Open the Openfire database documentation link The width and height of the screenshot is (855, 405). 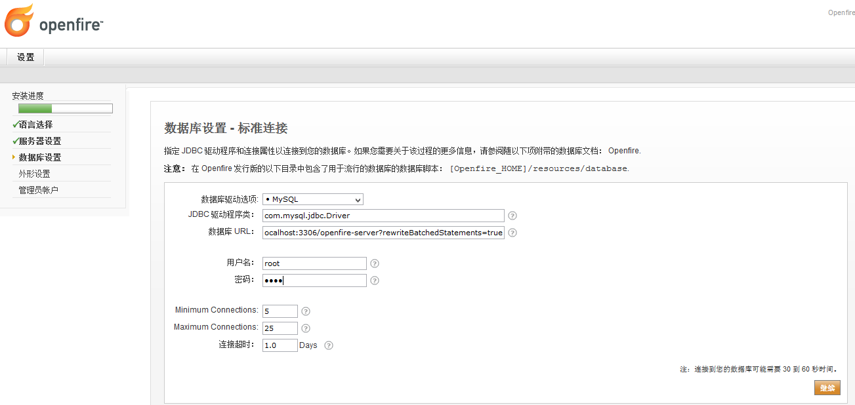tap(623, 151)
